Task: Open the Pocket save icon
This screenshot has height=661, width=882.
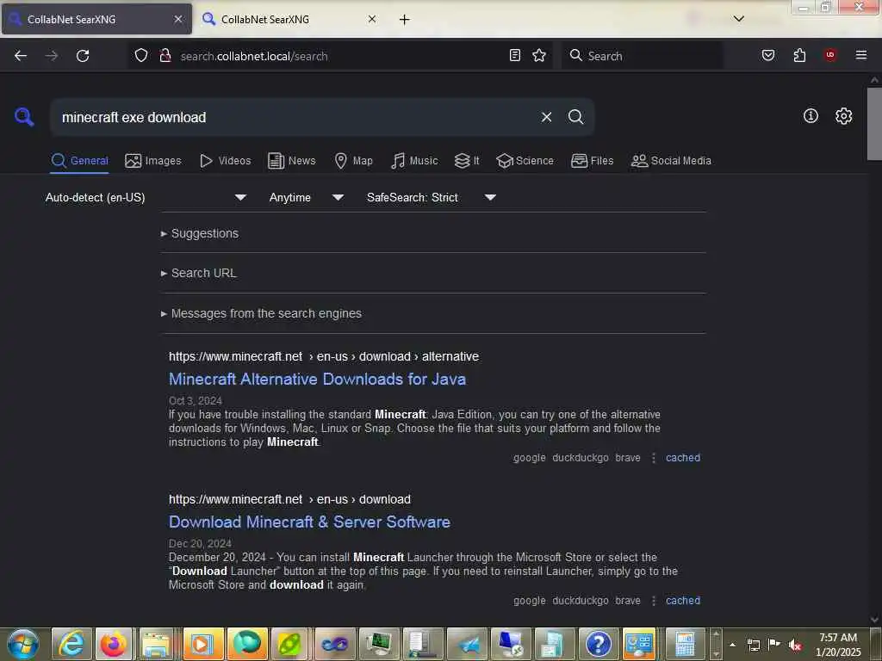Action: 768,55
